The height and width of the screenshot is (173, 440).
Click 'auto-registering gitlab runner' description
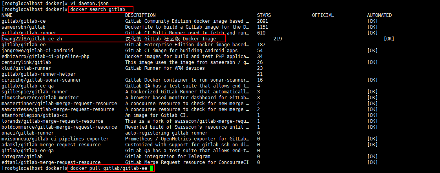pos(166,133)
